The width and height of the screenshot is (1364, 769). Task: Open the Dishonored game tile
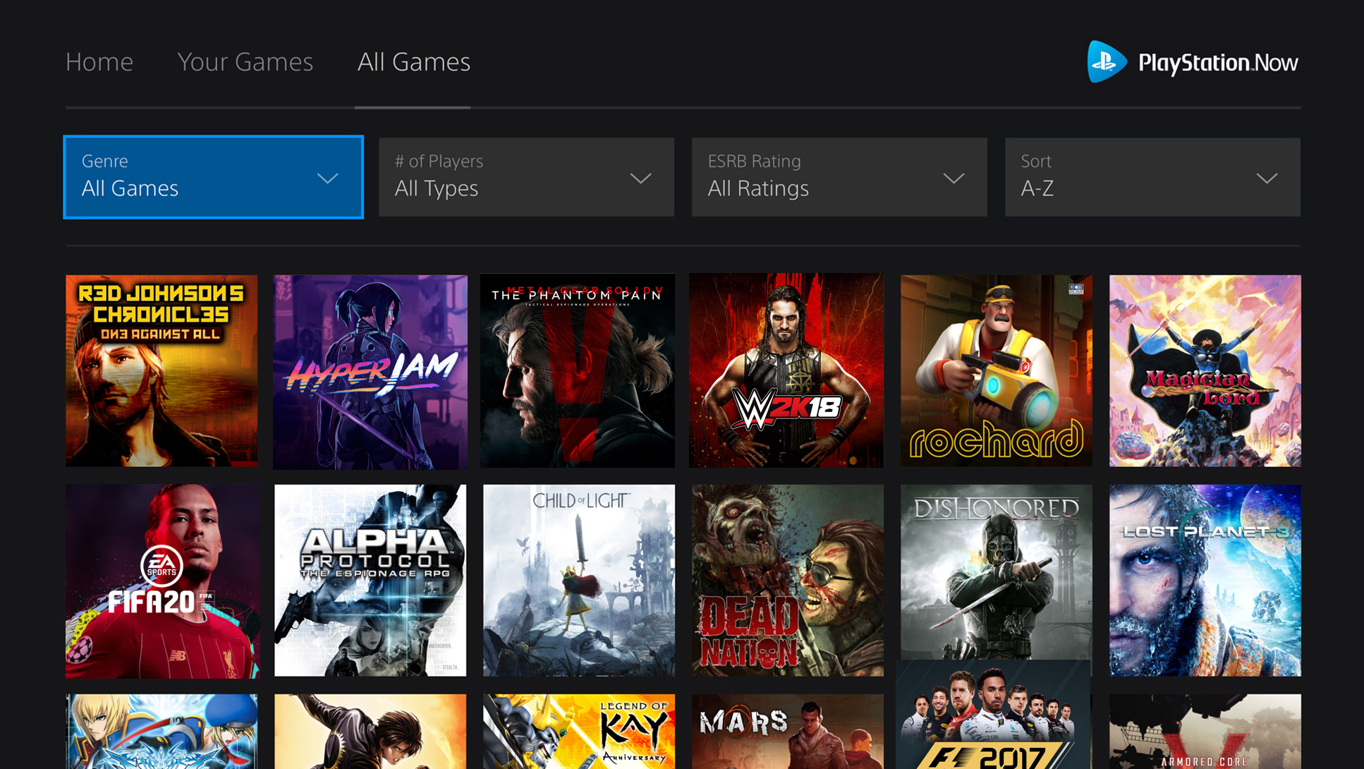[996, 570]
